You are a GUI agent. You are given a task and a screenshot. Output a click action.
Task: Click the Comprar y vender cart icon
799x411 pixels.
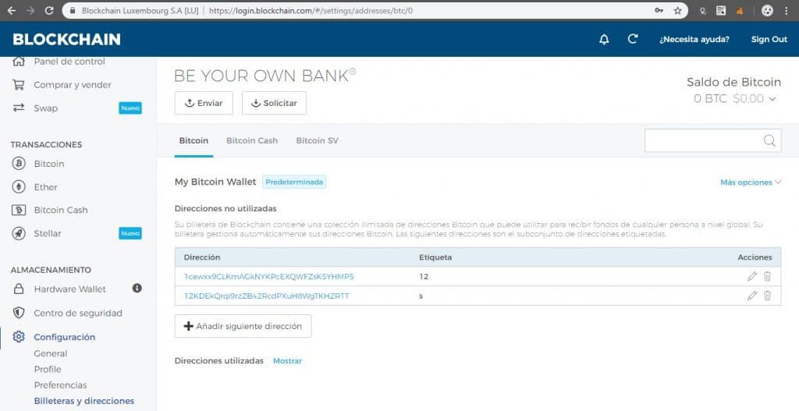[19, 84]
